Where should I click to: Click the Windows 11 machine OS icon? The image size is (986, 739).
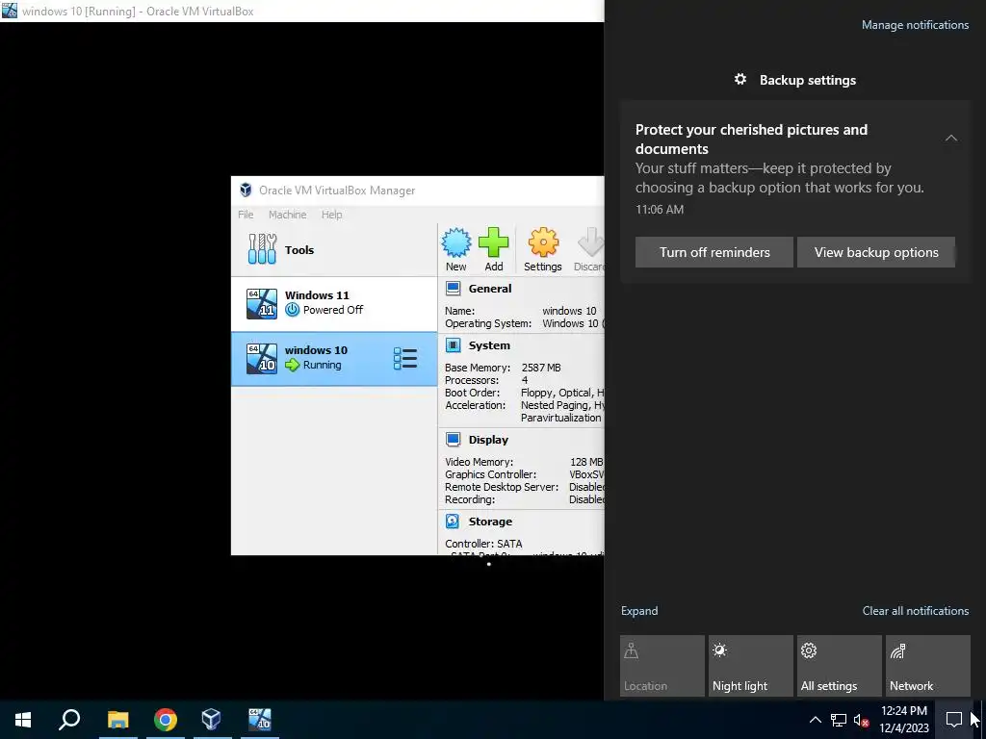[x=262, y=303]
